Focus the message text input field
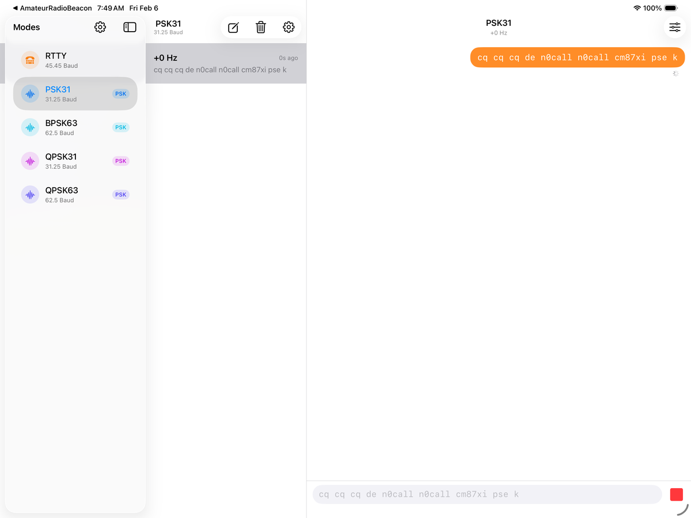Viewport: 691px width, 518px height. [487, 494]
